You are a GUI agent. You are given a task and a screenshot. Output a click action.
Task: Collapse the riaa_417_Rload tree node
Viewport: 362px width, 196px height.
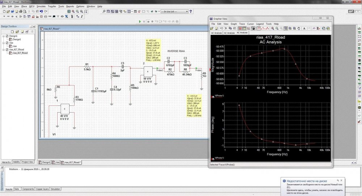(x=3, y=50)
